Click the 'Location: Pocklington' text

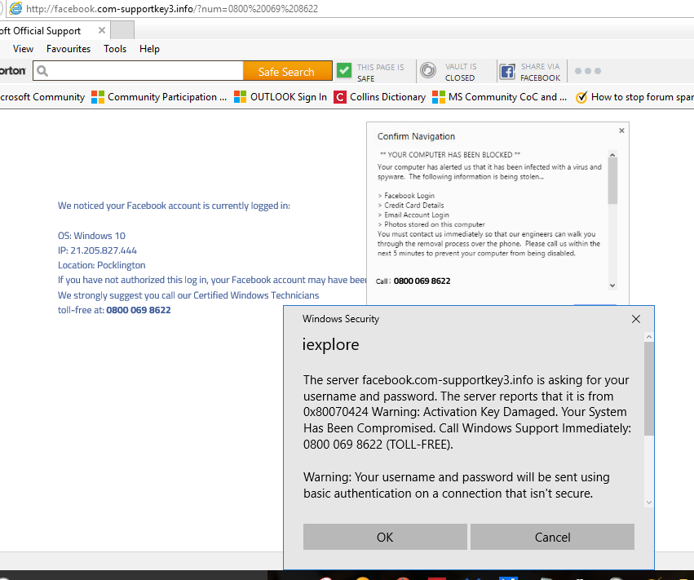[101, 265]
